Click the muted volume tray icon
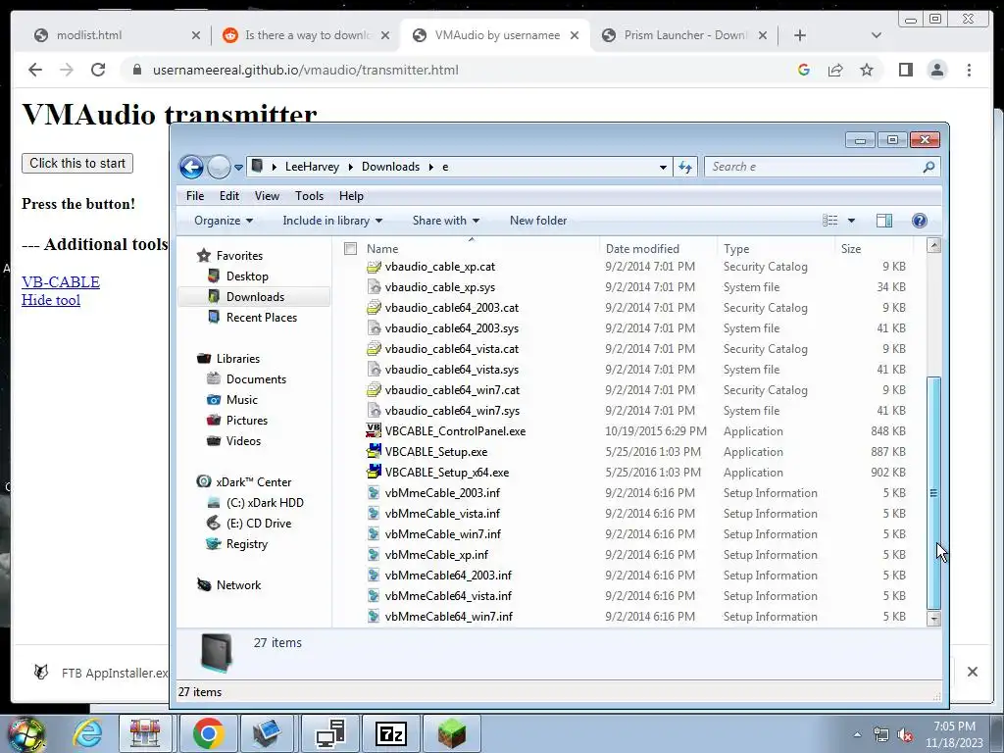This screenshot has width=1004, height=753. [x=905, y=735]
